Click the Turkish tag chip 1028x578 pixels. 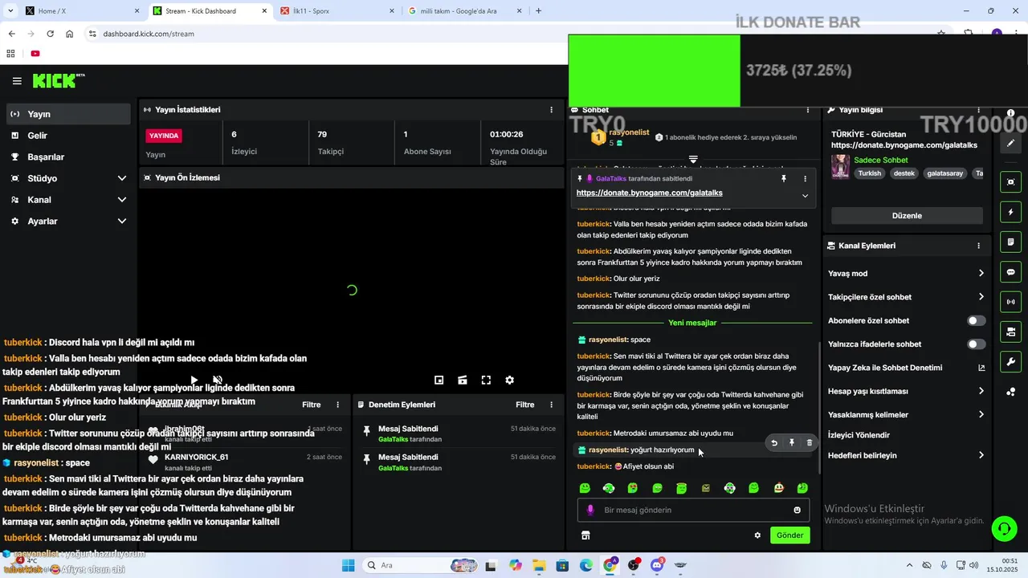869,173
